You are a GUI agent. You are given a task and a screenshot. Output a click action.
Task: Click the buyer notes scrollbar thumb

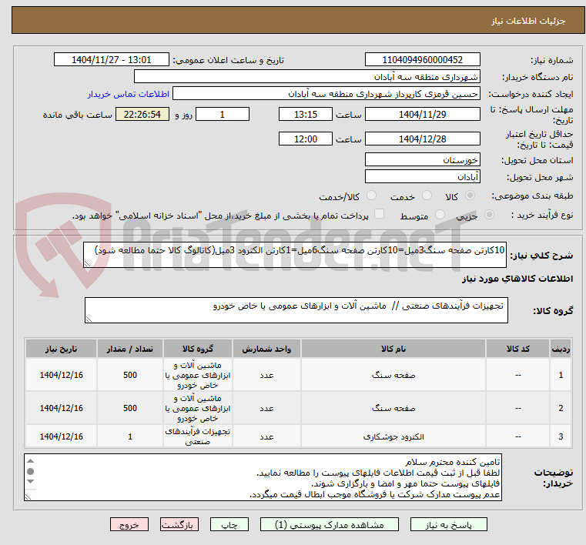click(31, 471)
